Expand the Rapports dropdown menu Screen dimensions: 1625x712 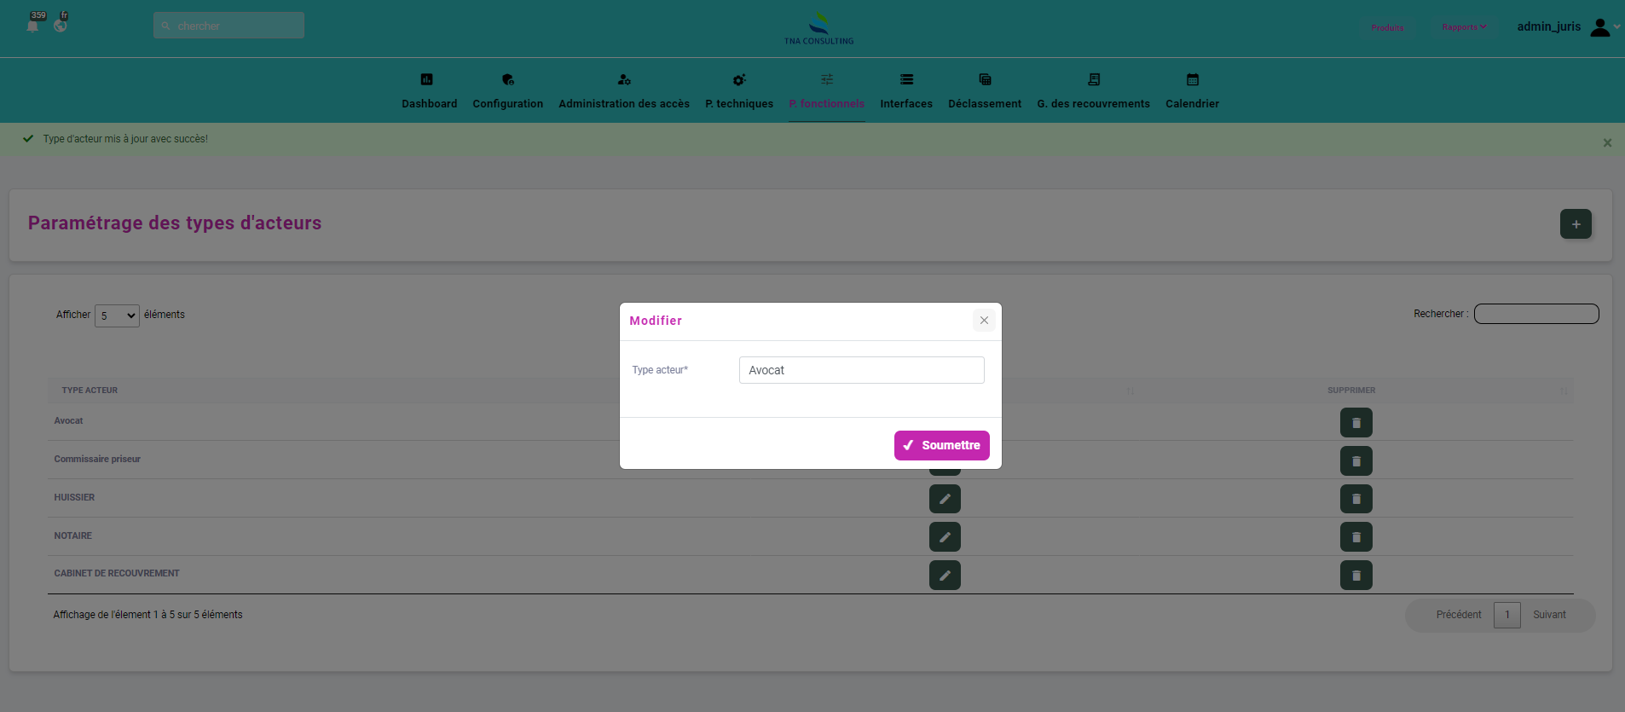[1463, 27]
